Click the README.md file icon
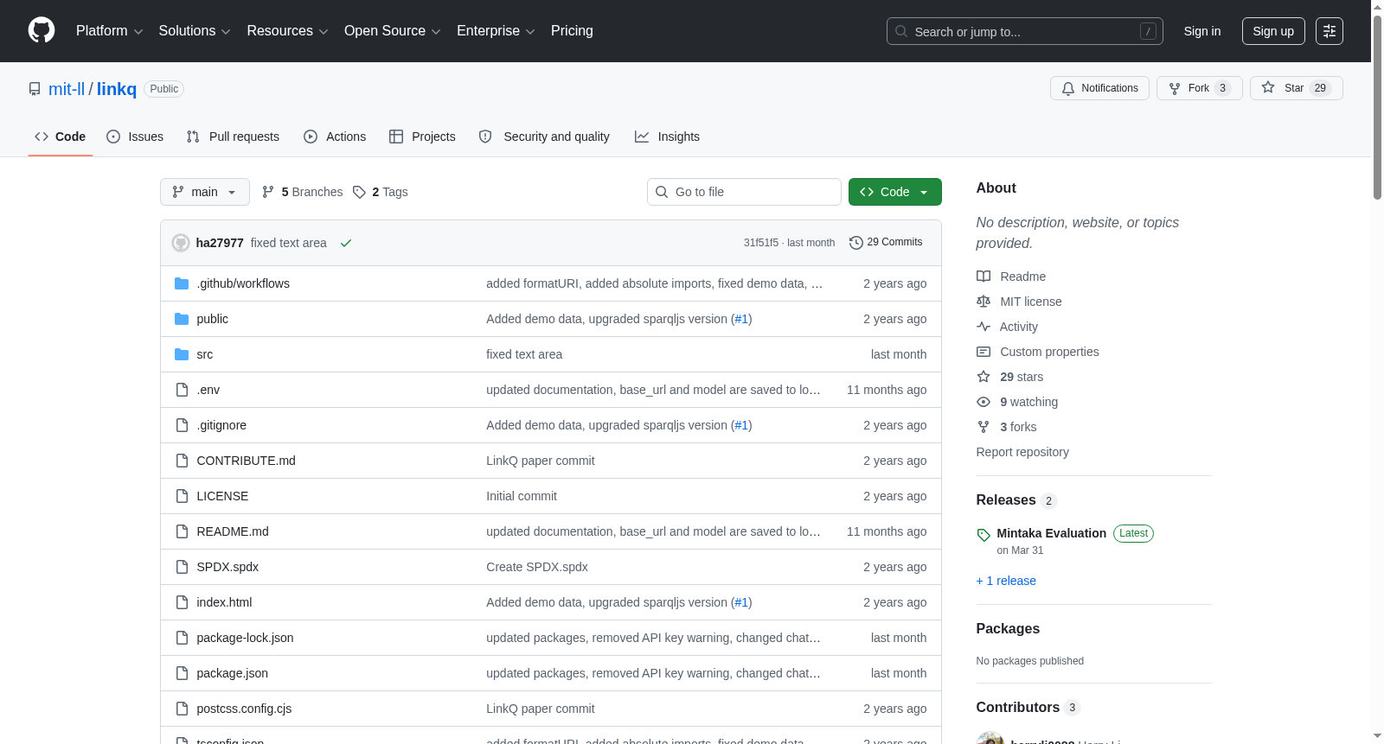Image resolution: width=1384 pixels, height=744 pixels. [x=182, y=531]
